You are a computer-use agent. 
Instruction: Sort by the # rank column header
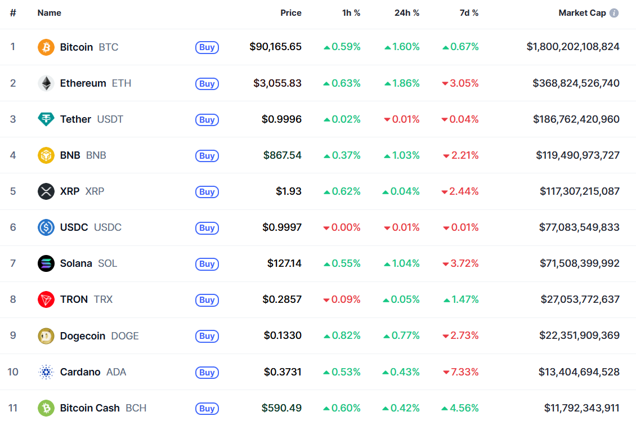pos(13,13)
